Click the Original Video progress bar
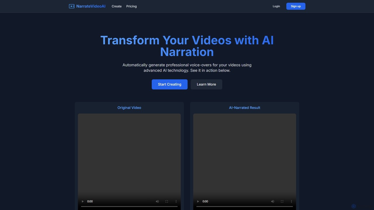This screenshot has width=374, height=210. (129, 206)
